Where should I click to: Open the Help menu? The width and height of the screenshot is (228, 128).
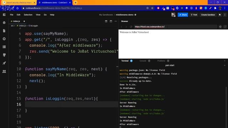[x=52, y=15]
